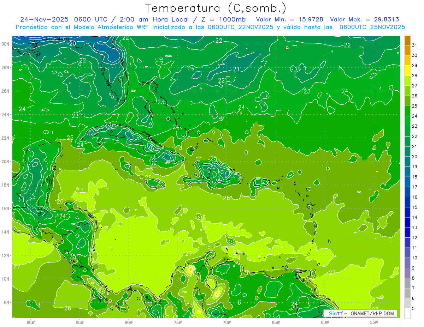Click the 65W longitude axis label

276,322
